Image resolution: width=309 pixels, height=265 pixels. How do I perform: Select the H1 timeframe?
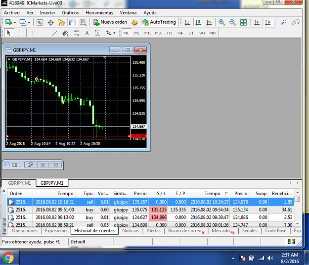point(170,33)
